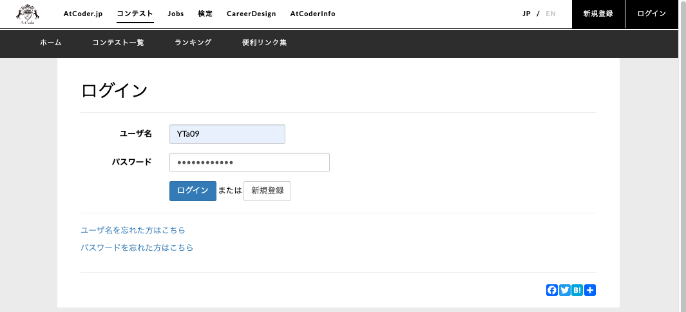Viewport: 686px width, 312px height.
Task: Click the AtCoder logo icon
Action: (28, 14)
